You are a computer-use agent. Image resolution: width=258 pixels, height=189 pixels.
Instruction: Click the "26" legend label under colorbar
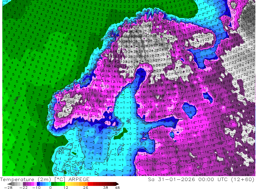86,188
